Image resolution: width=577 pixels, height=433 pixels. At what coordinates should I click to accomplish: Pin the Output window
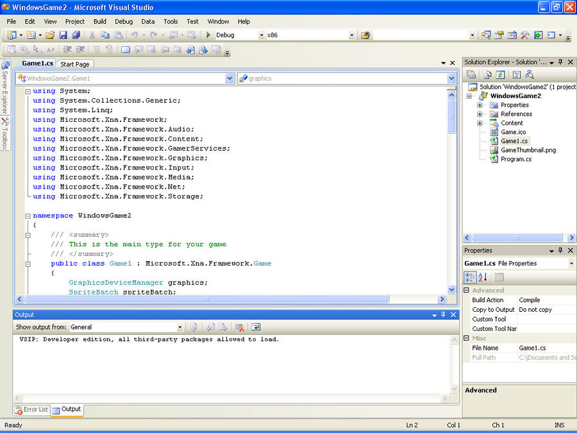point(443,315)
